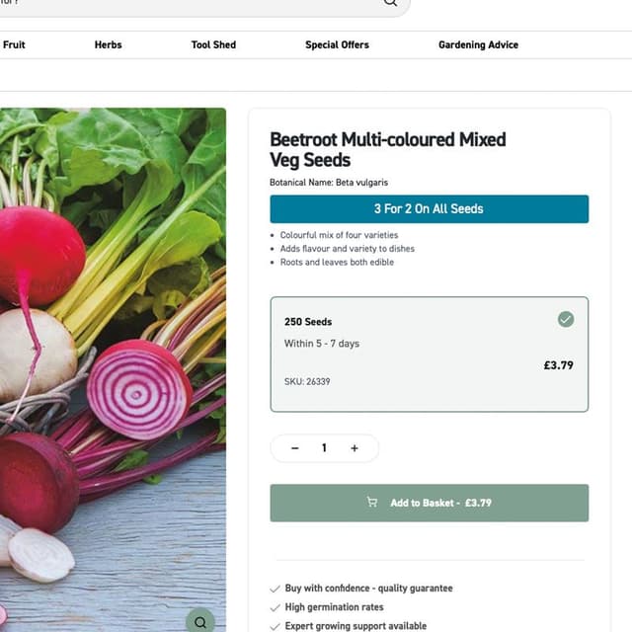Decrease quantity with minus button
The width and height of the screenshot is (632, 632).
295,448
